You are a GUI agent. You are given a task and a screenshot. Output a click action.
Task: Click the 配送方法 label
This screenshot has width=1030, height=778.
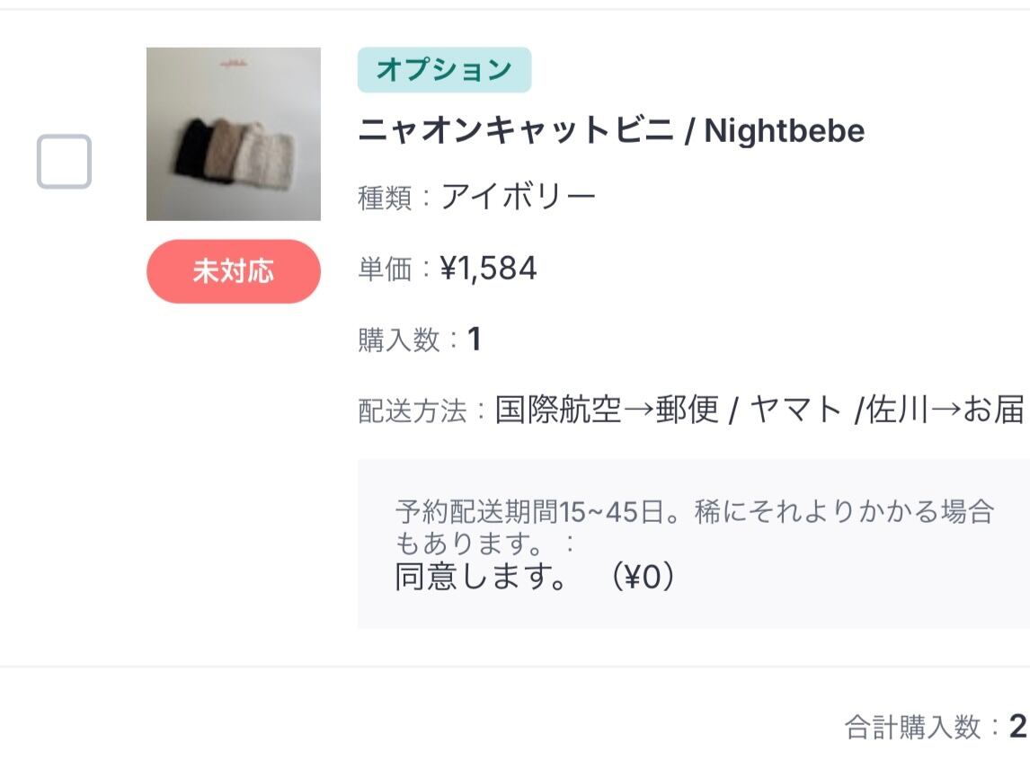pyautogui.click(x=412, y=411)
